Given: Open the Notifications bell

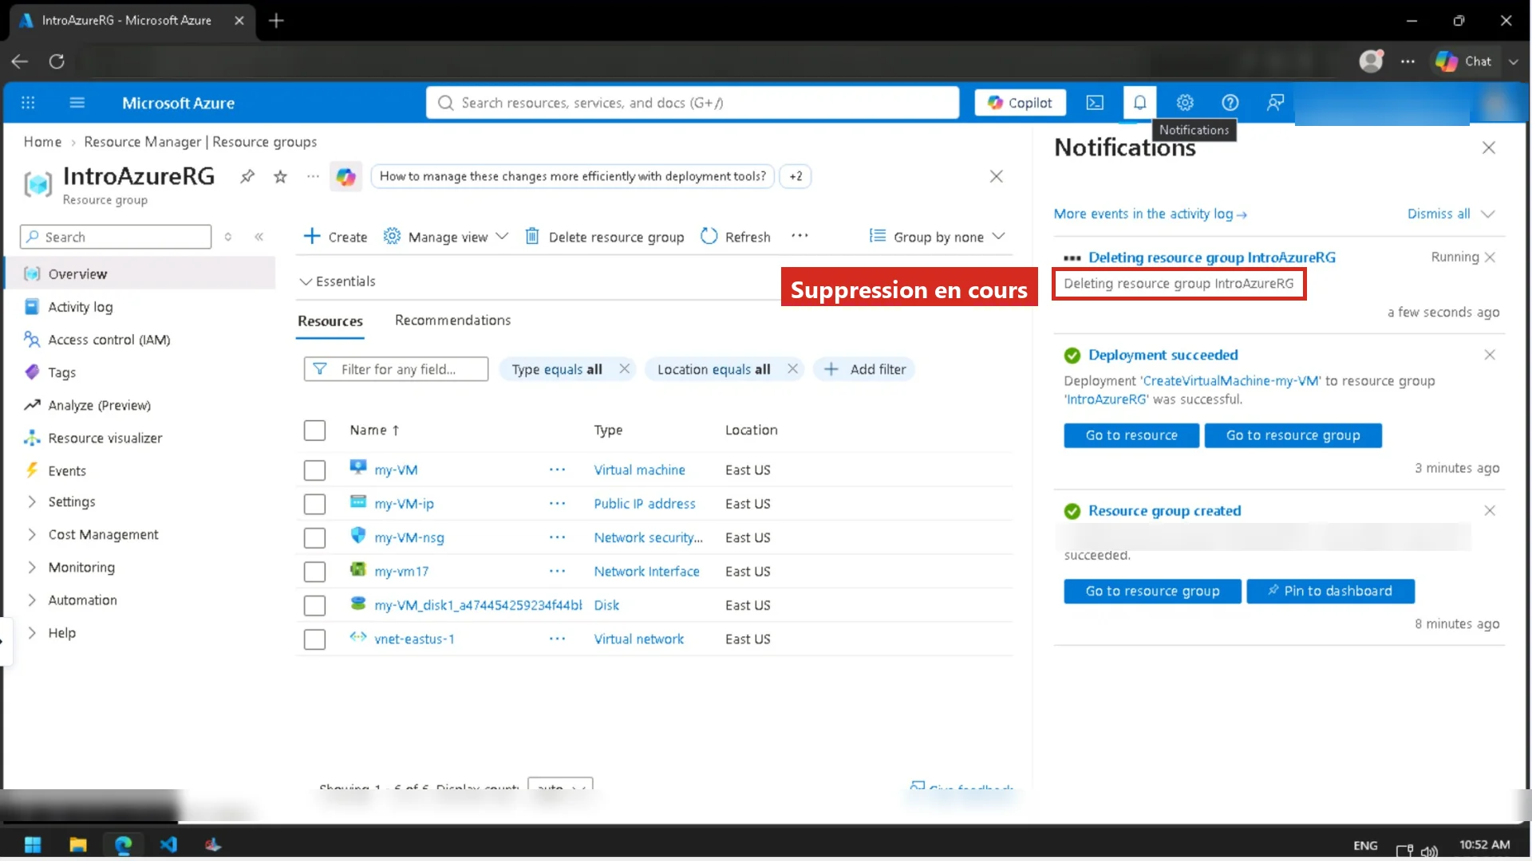Looking at the screenshot, I should [x=1140, y=103].
